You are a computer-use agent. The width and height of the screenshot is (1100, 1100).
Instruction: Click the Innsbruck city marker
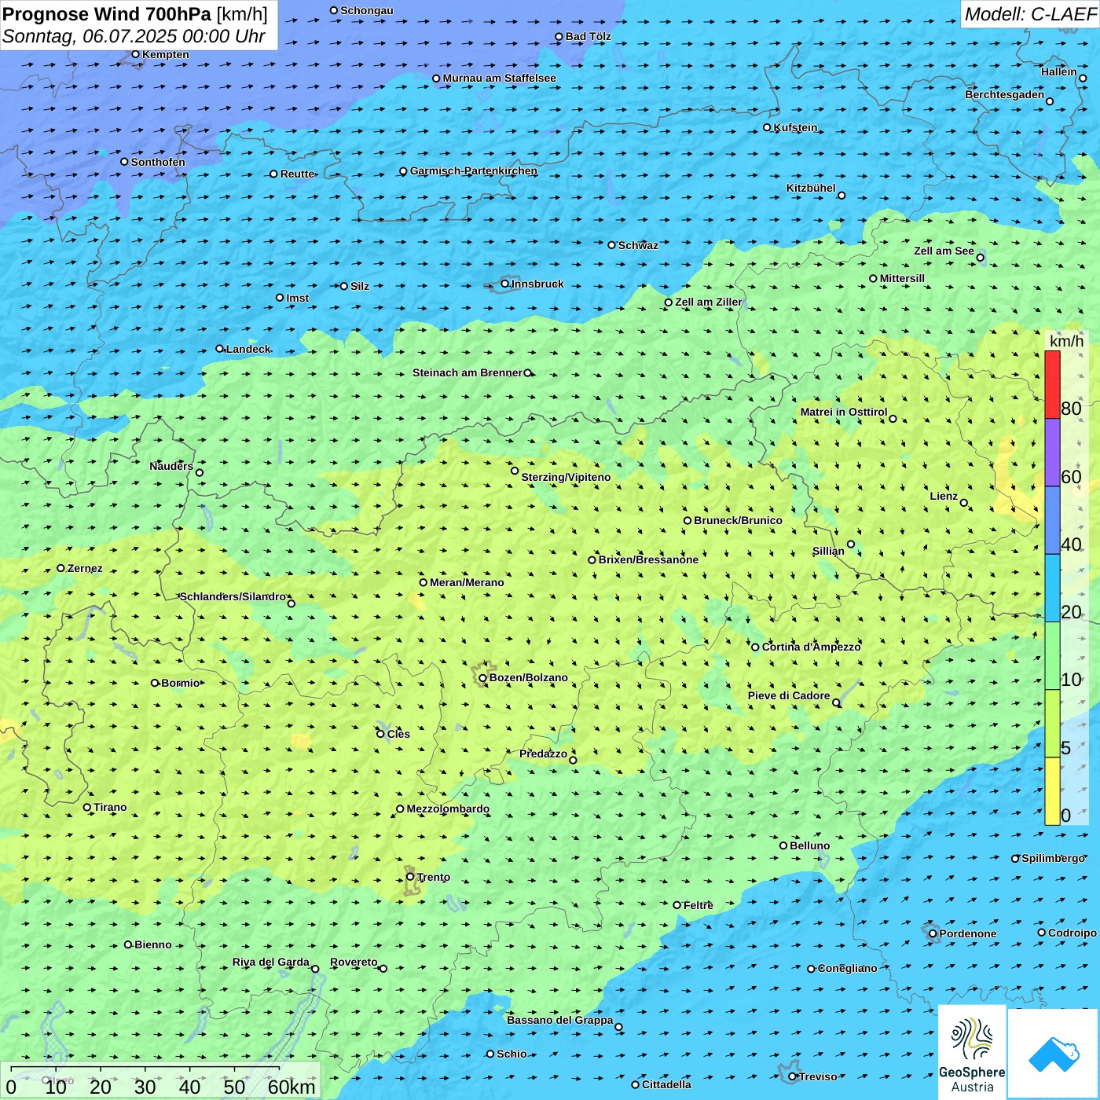click(505, 284)
